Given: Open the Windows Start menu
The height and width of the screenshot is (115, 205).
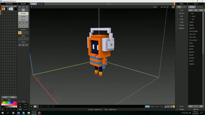Looking at the screenshot, I should (x=3, y=113).
